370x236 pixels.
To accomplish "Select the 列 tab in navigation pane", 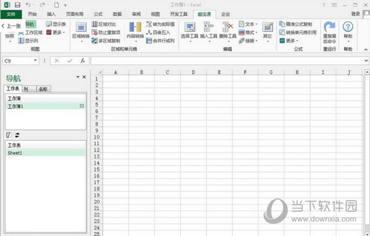I will click(29, 89).
